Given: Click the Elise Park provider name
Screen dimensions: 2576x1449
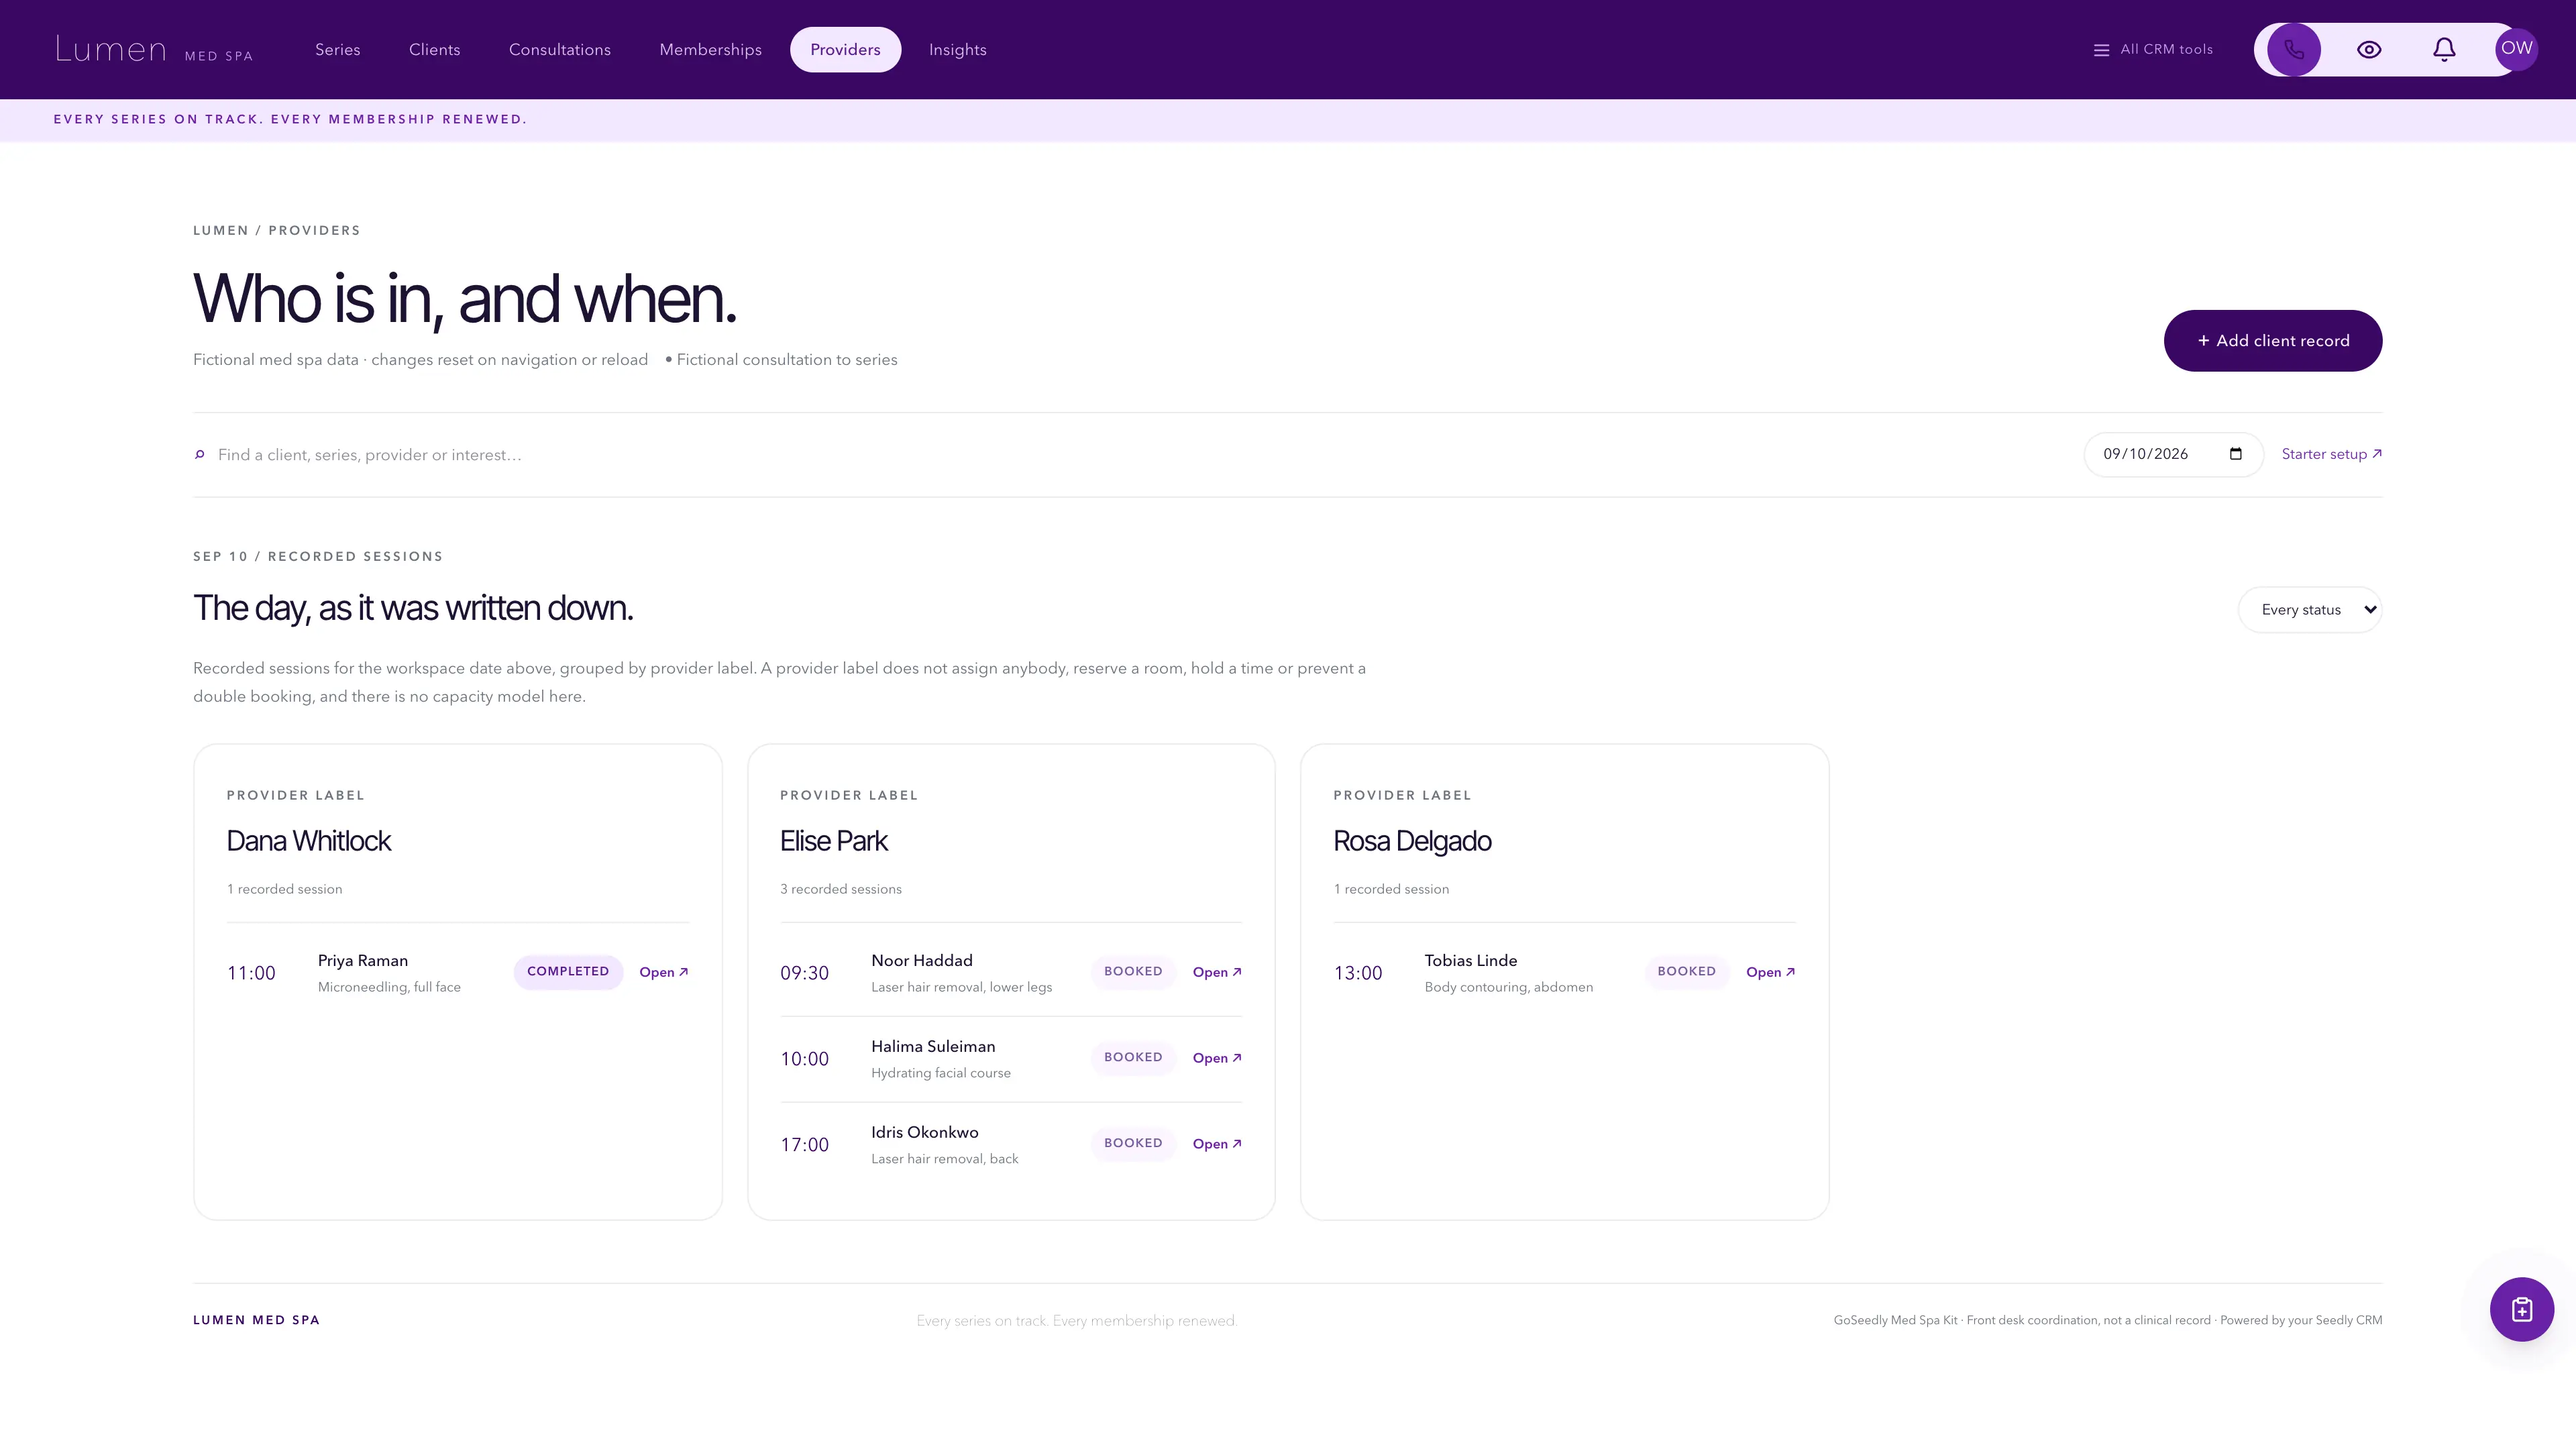Looking at the screenshot, I should (834, 841).
